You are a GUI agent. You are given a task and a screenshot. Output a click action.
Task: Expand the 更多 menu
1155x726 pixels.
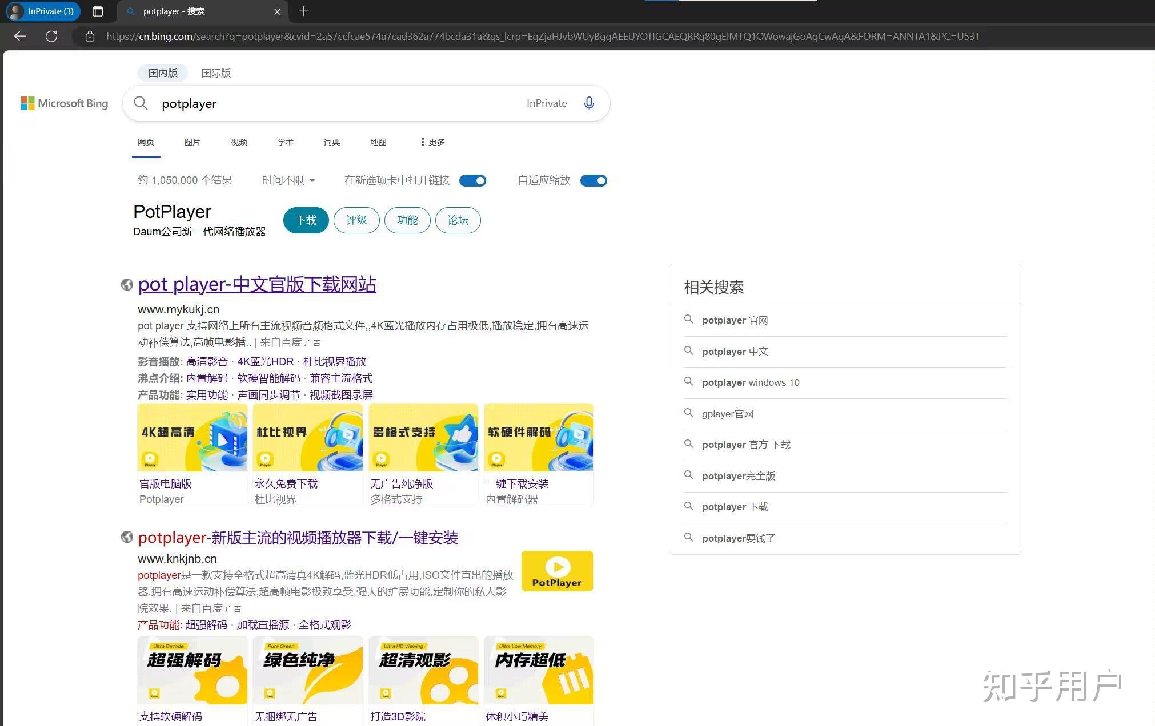(432, 142)
